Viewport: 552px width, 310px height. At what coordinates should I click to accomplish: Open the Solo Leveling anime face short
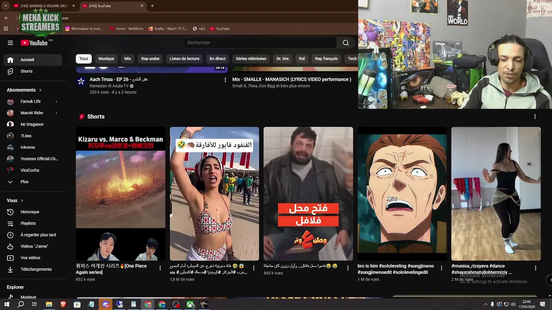point(402,194)
